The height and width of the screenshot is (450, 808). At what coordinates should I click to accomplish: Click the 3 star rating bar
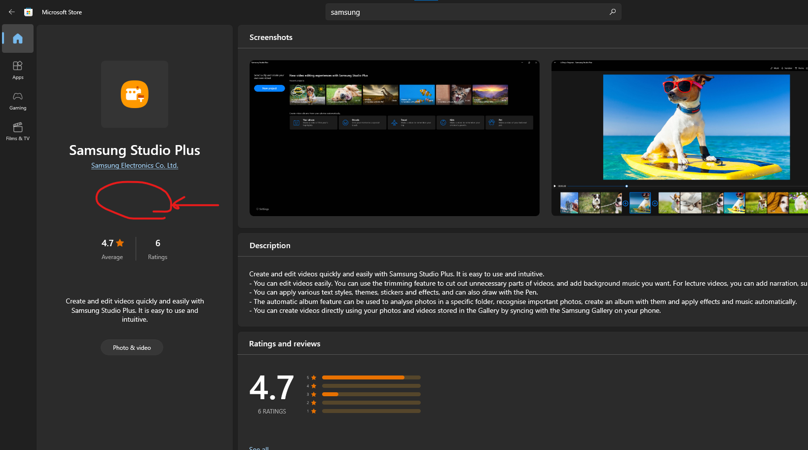(371, 394)
